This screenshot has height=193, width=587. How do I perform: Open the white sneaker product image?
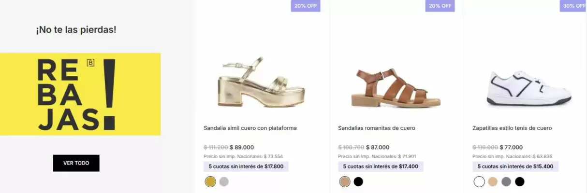coord(529,88)
